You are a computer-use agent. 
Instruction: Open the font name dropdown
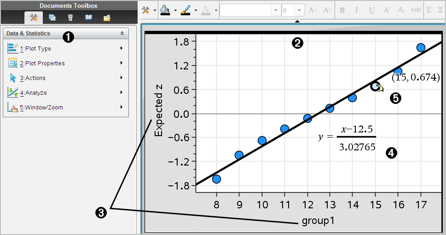[x=276, y=10]
